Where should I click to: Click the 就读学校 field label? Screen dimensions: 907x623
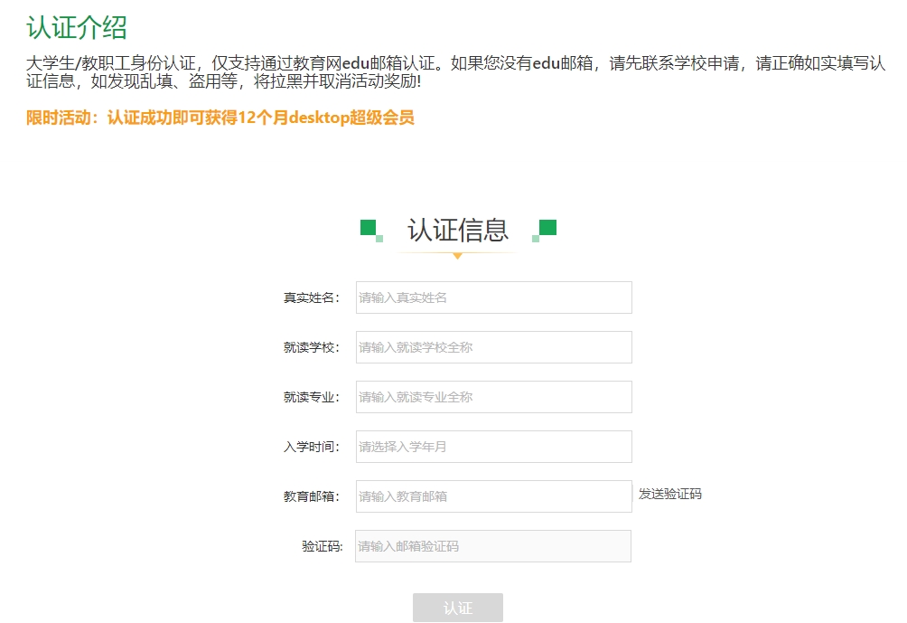312,348
